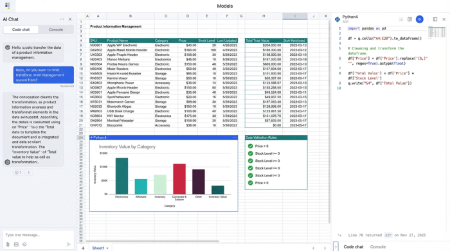Open the Sheet1 tab dropdown arrow
450x251 pixels.
pos(107,248)
